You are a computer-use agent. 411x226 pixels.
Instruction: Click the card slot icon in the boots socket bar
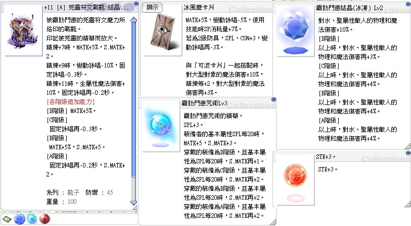pyautogui.click(x=7, y=218)
